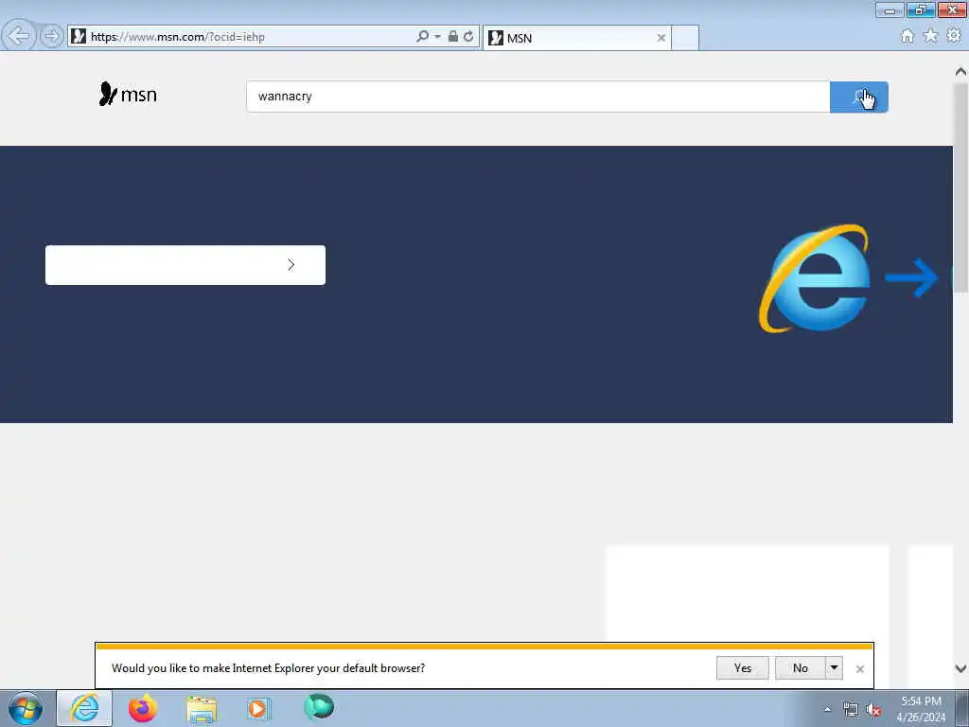Minimize the Internet Explorer window
969x727 pixels.
pos(890,9)
